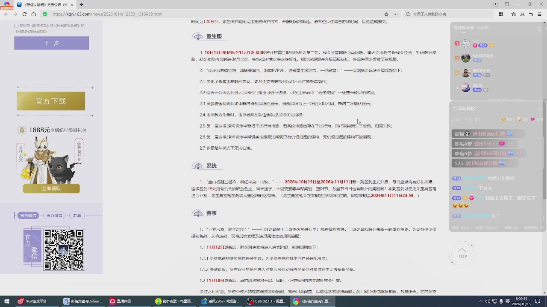Open the browser home page
Viewport: 547px width, 307px height.
click(x=33, y=14)
